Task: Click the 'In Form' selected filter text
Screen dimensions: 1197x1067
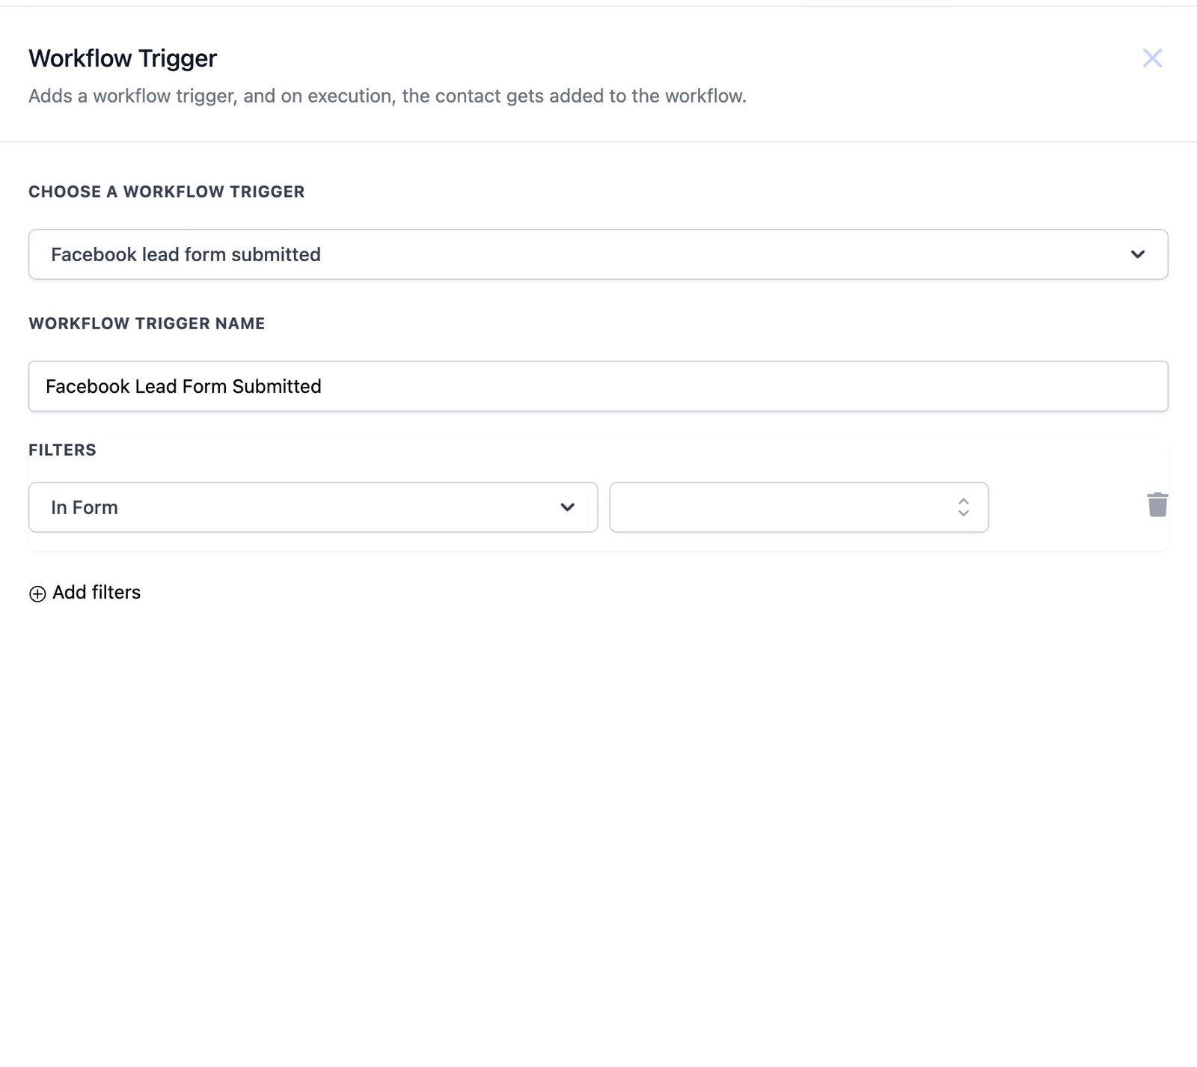Action: click(x=85, y=507)
